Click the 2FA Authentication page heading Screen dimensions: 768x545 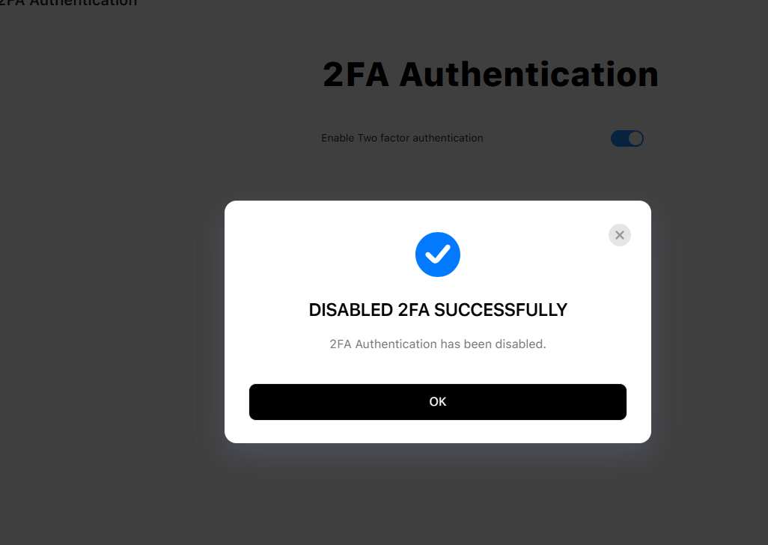[x=490, y=75]
